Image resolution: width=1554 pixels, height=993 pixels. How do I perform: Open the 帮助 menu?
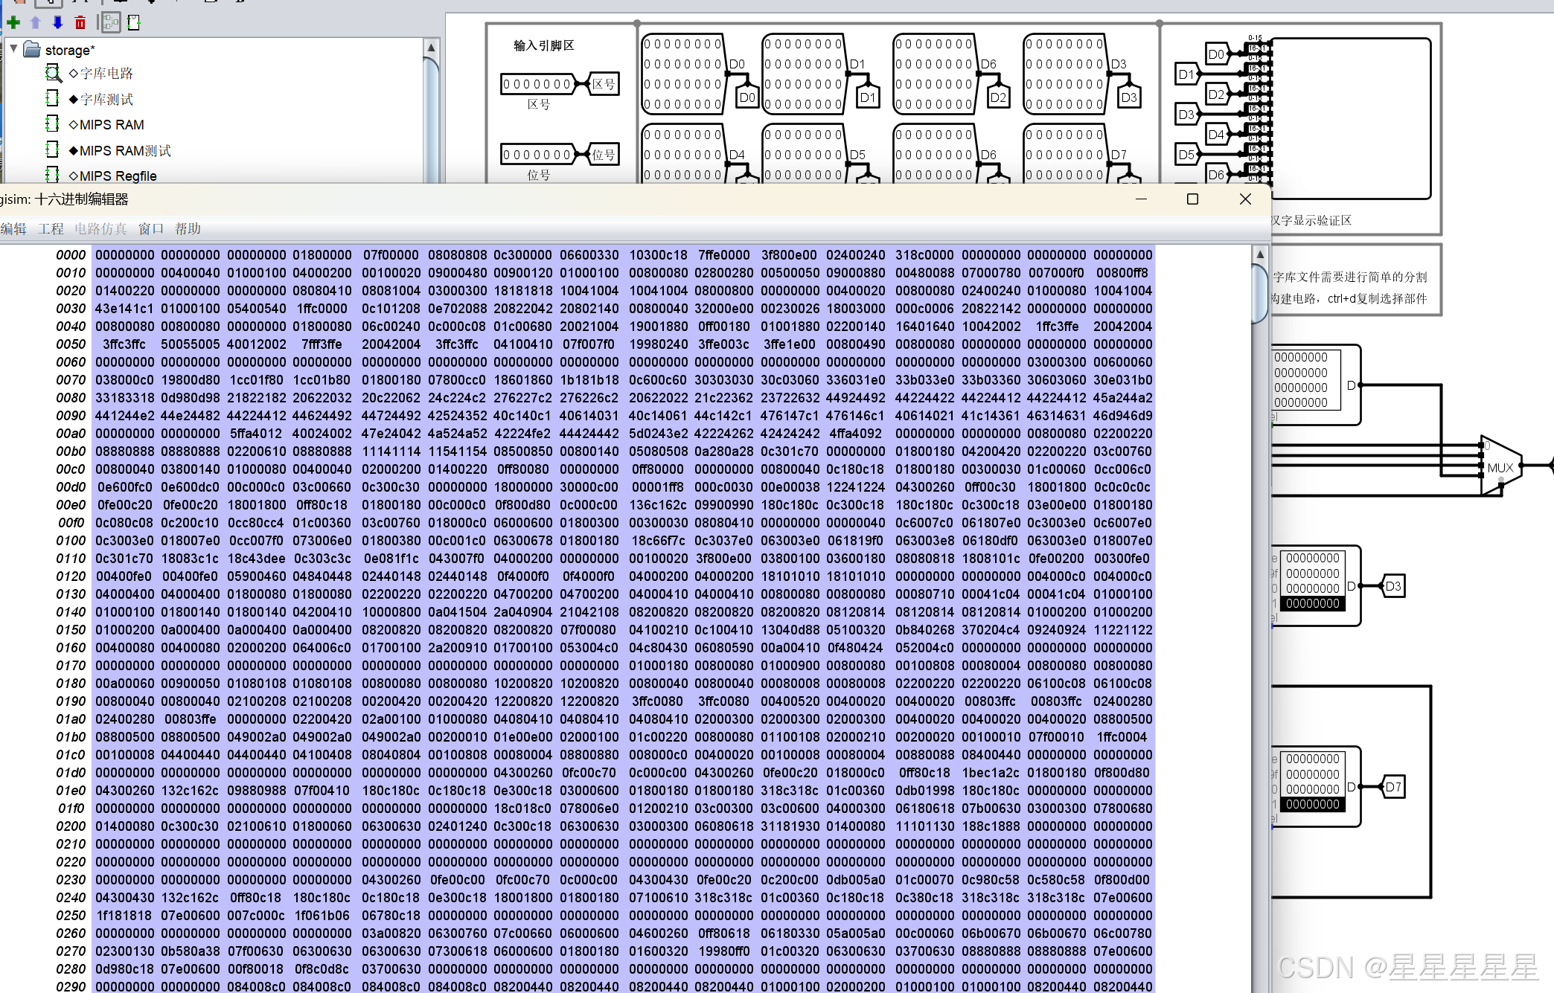188,229
